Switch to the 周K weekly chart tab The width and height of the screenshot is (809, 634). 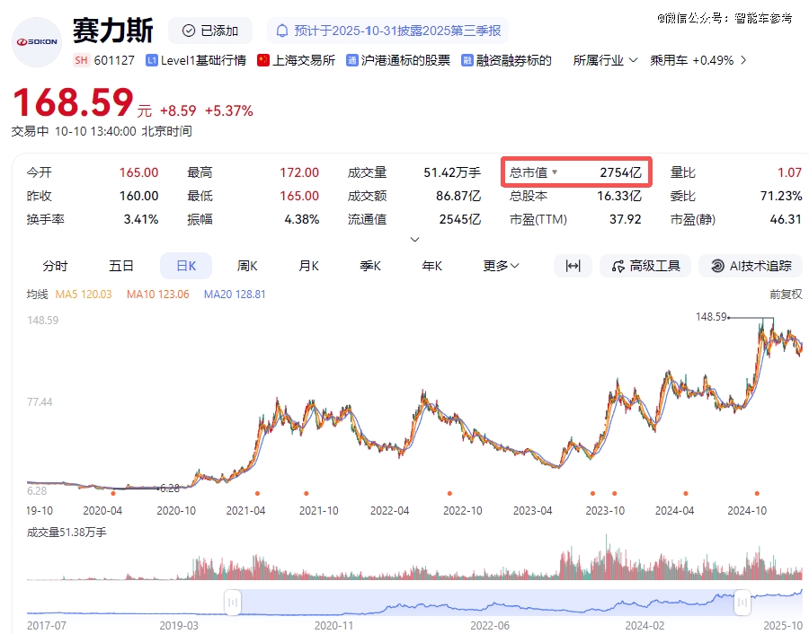point(247,266)
